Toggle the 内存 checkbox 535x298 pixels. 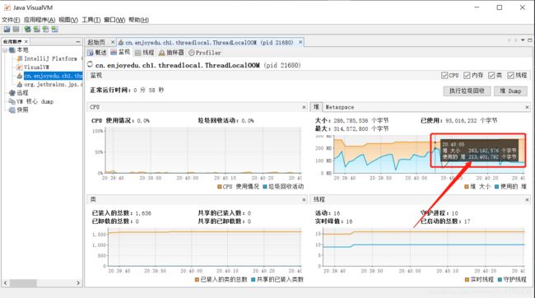point(467,76)
